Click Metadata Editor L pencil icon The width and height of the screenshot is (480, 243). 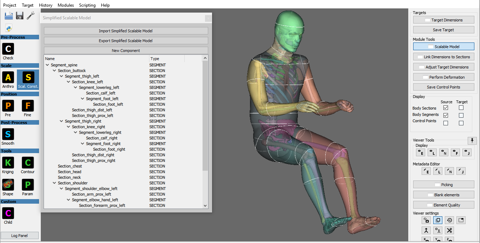(438, 171)
